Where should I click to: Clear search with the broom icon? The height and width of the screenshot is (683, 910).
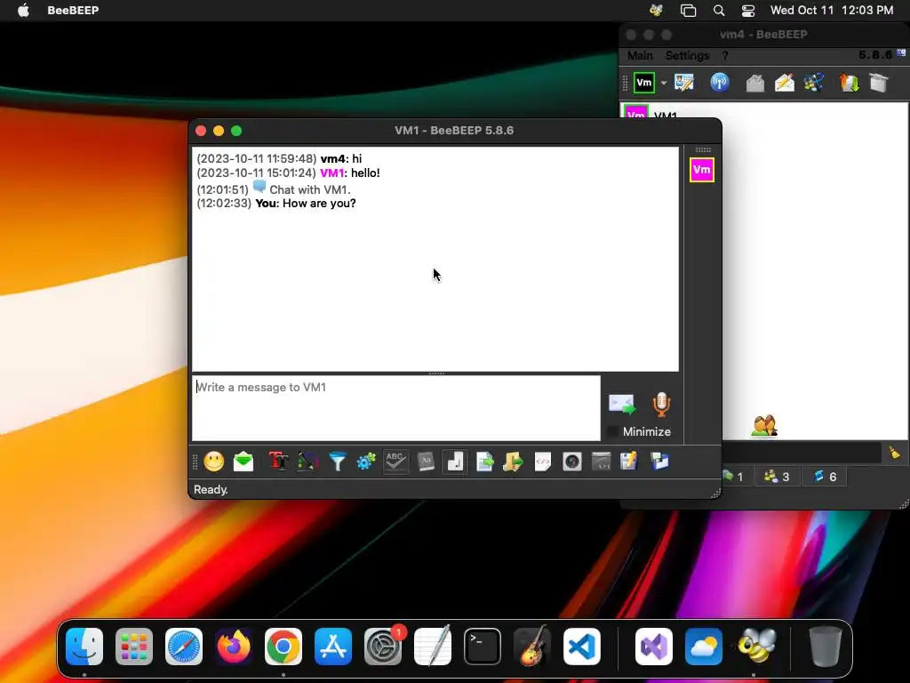pos(894,453)
